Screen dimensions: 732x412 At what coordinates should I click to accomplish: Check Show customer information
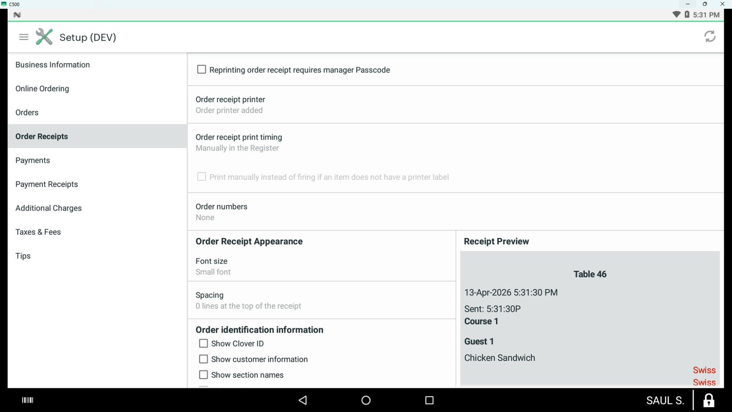204,359
